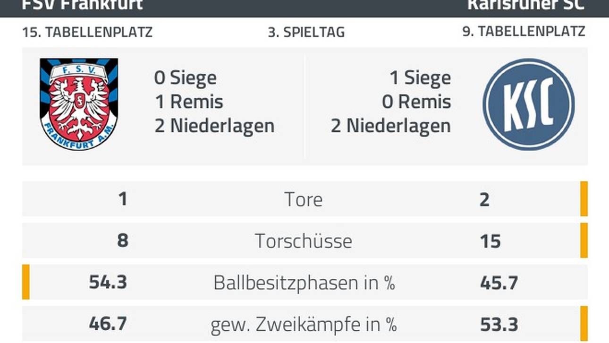
Task: Click the 3. Spieltag label
Action: tap(306, 32)
